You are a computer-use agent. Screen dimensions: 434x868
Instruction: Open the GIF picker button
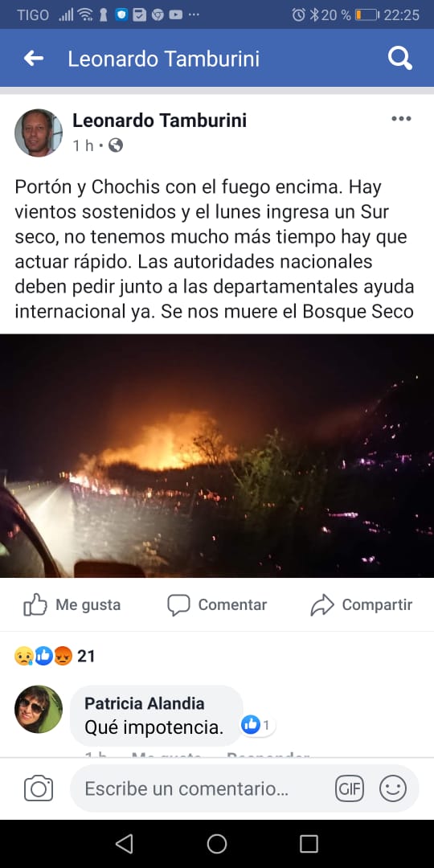[350, 788]
